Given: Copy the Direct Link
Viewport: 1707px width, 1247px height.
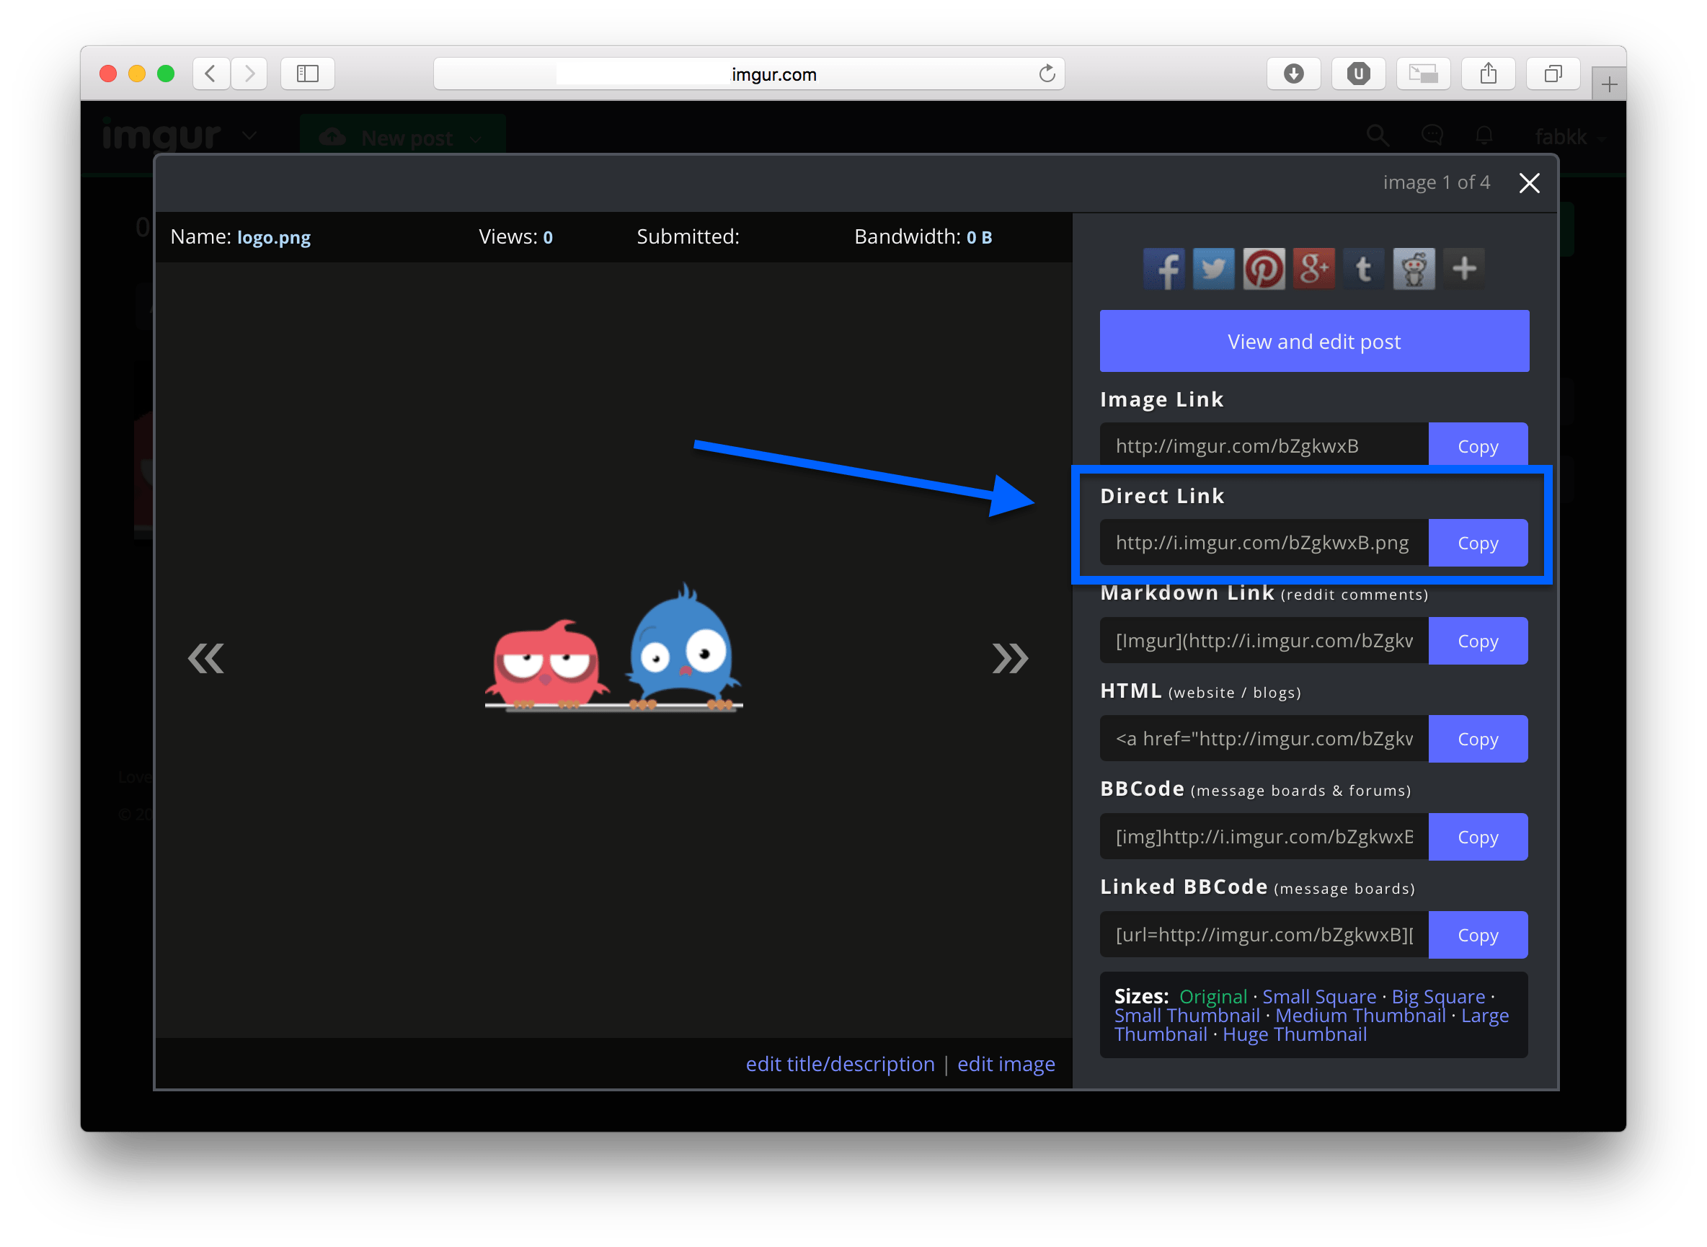Looking at the screenshot, I should pyautogui.click(x=1478, y=543).
